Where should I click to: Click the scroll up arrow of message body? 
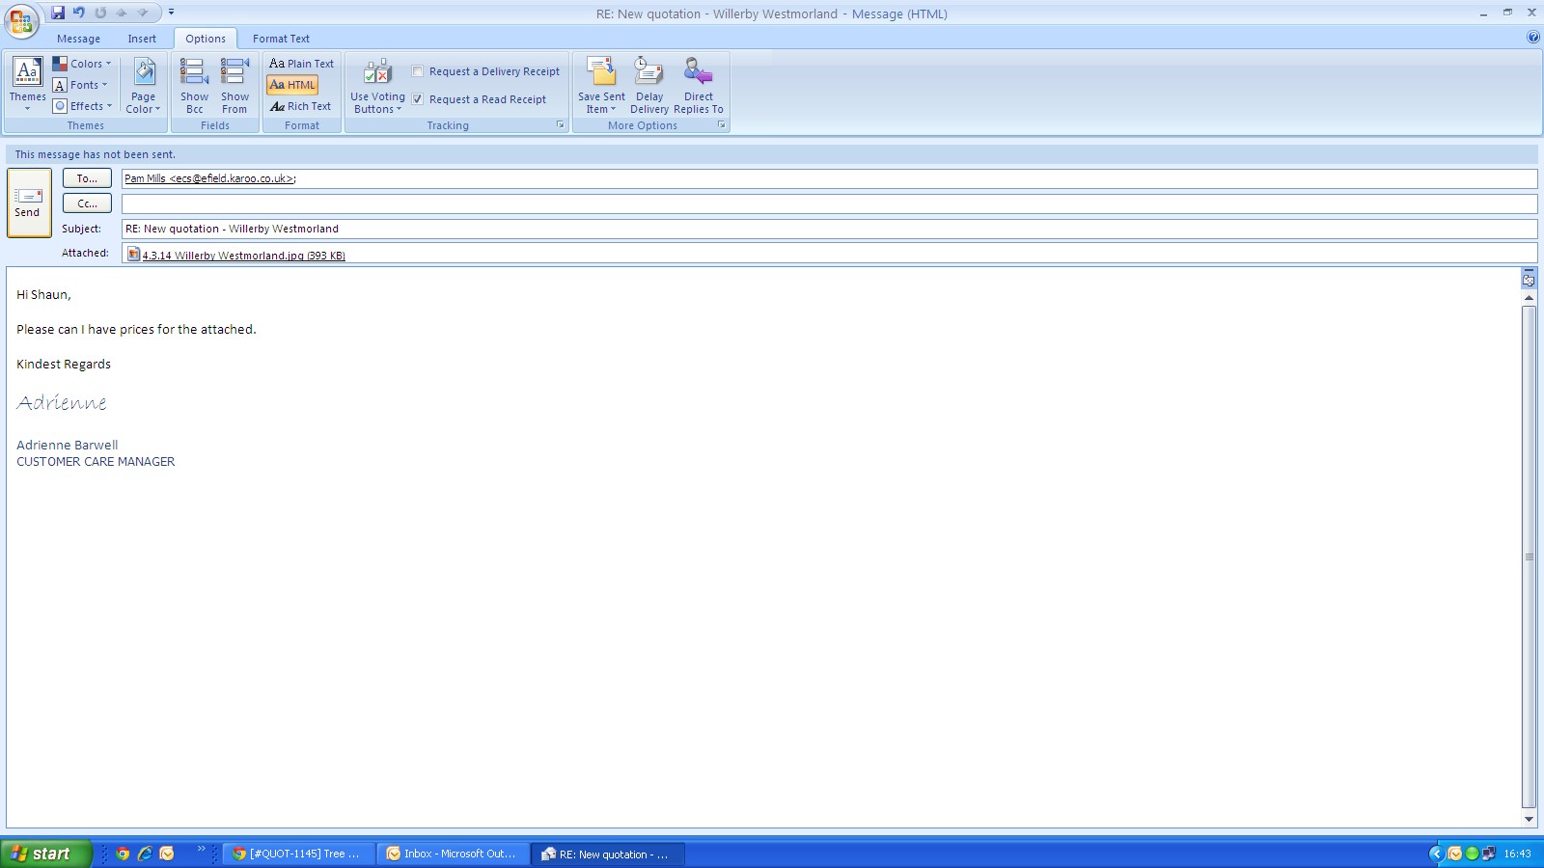tap(1529, 298)
